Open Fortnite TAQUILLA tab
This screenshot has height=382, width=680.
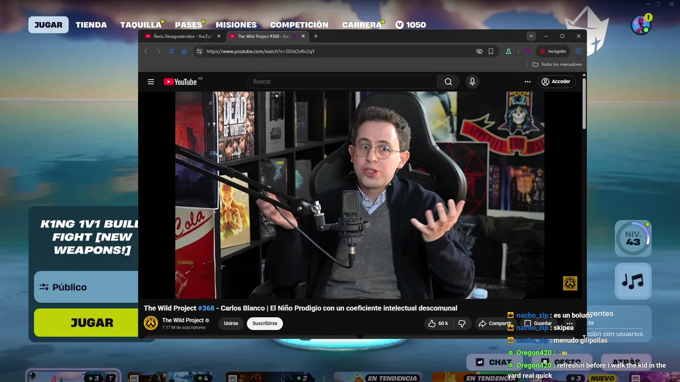point(141,25)
